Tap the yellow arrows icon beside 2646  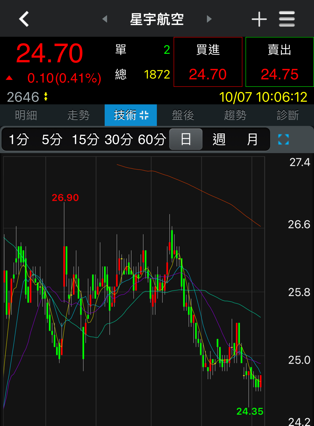(46, 96)
